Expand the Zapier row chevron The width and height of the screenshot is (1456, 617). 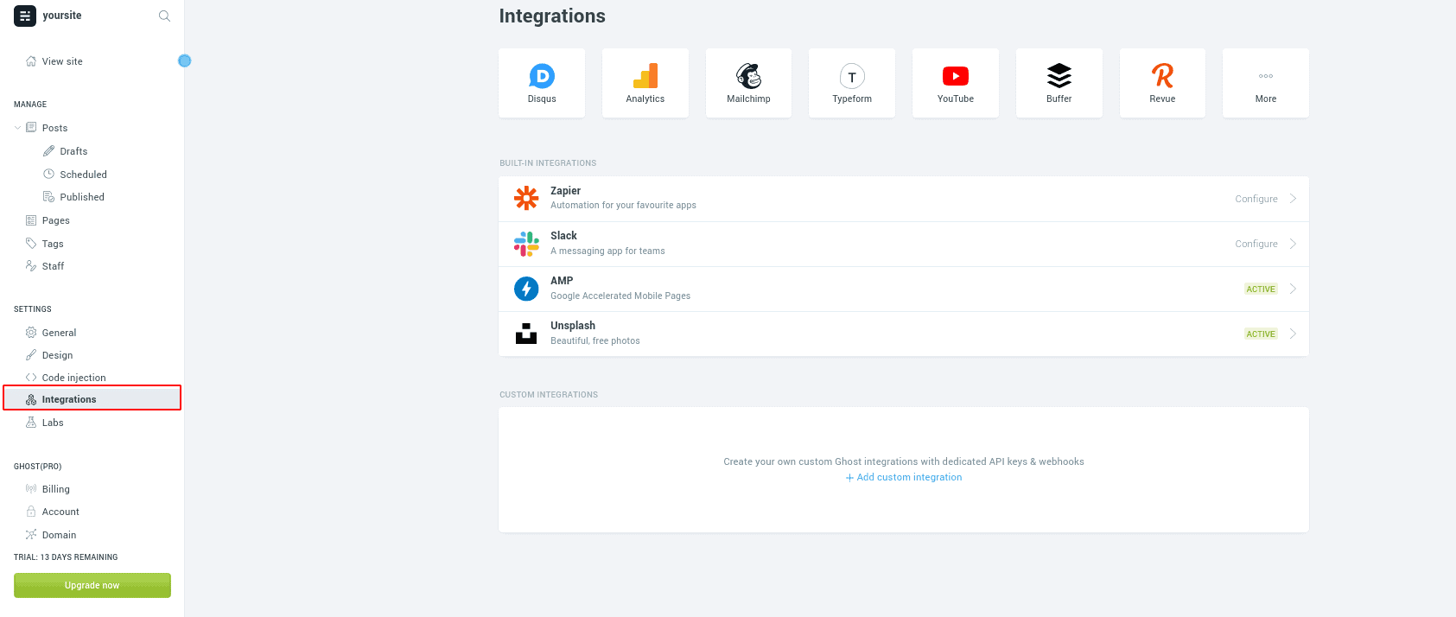1294,198
